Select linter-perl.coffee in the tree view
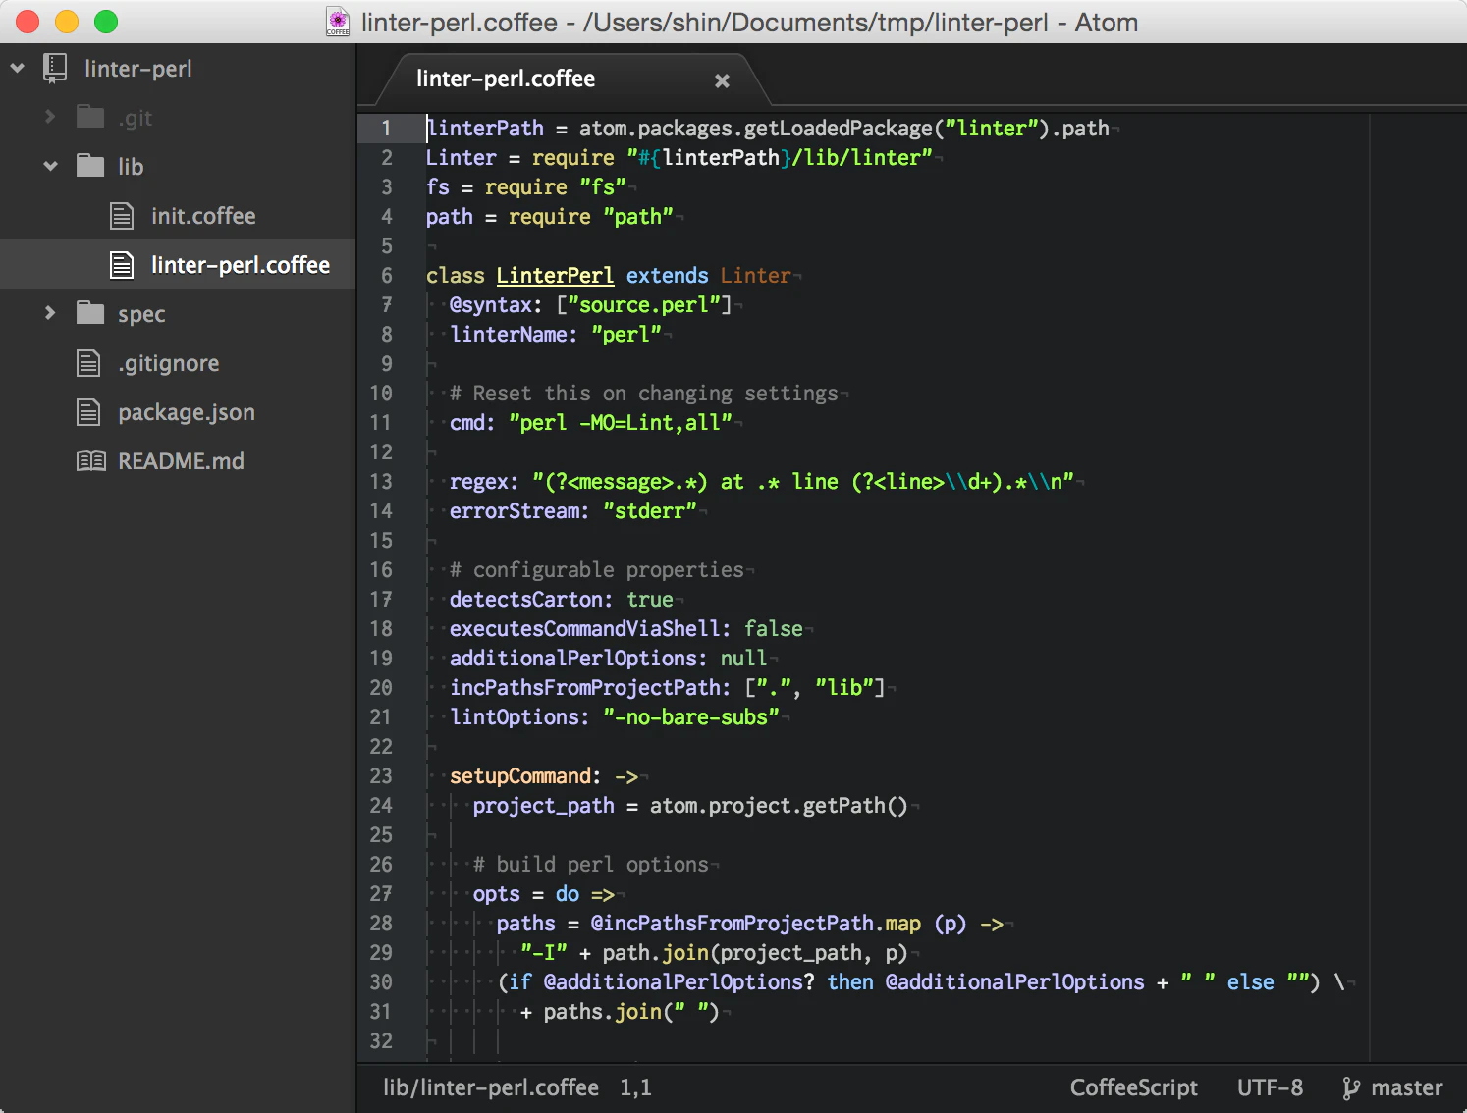This screenshot has height=1113, width=1467. coord(241,265)
